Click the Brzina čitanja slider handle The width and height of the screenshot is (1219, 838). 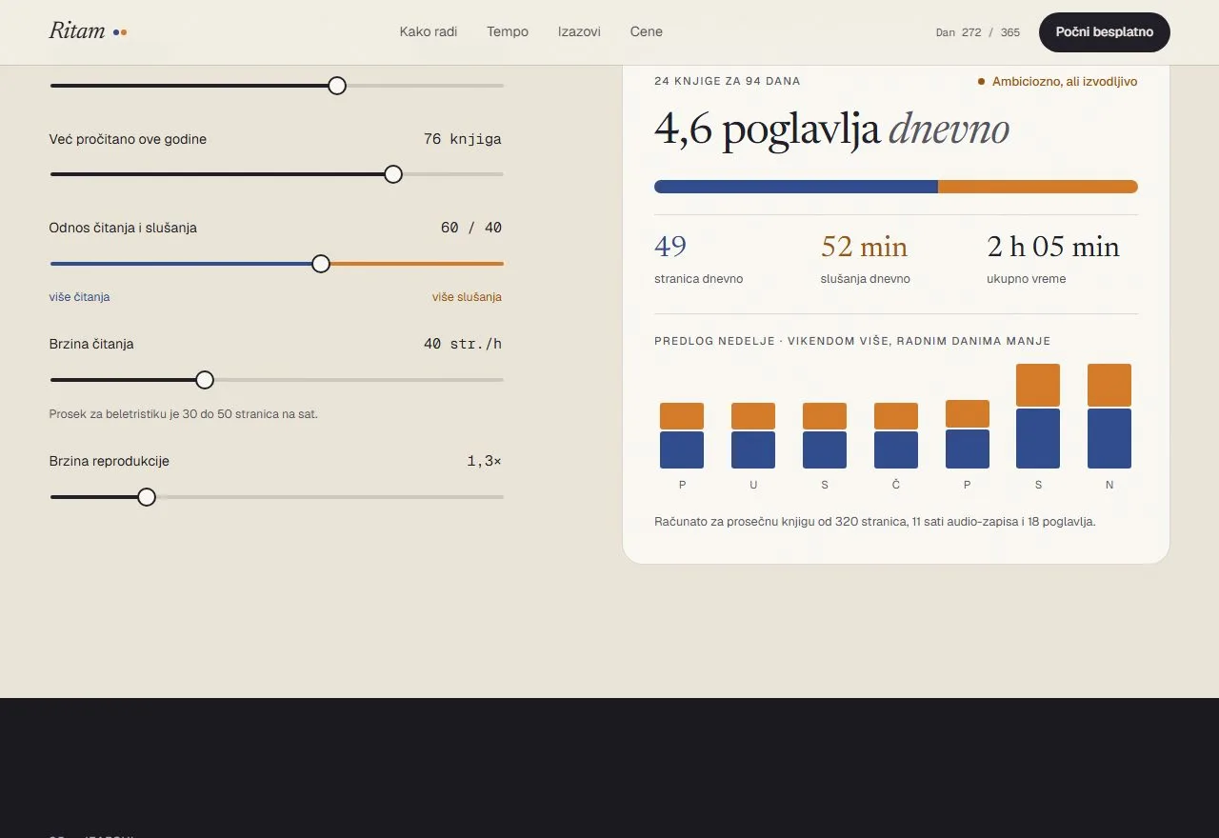205,380
